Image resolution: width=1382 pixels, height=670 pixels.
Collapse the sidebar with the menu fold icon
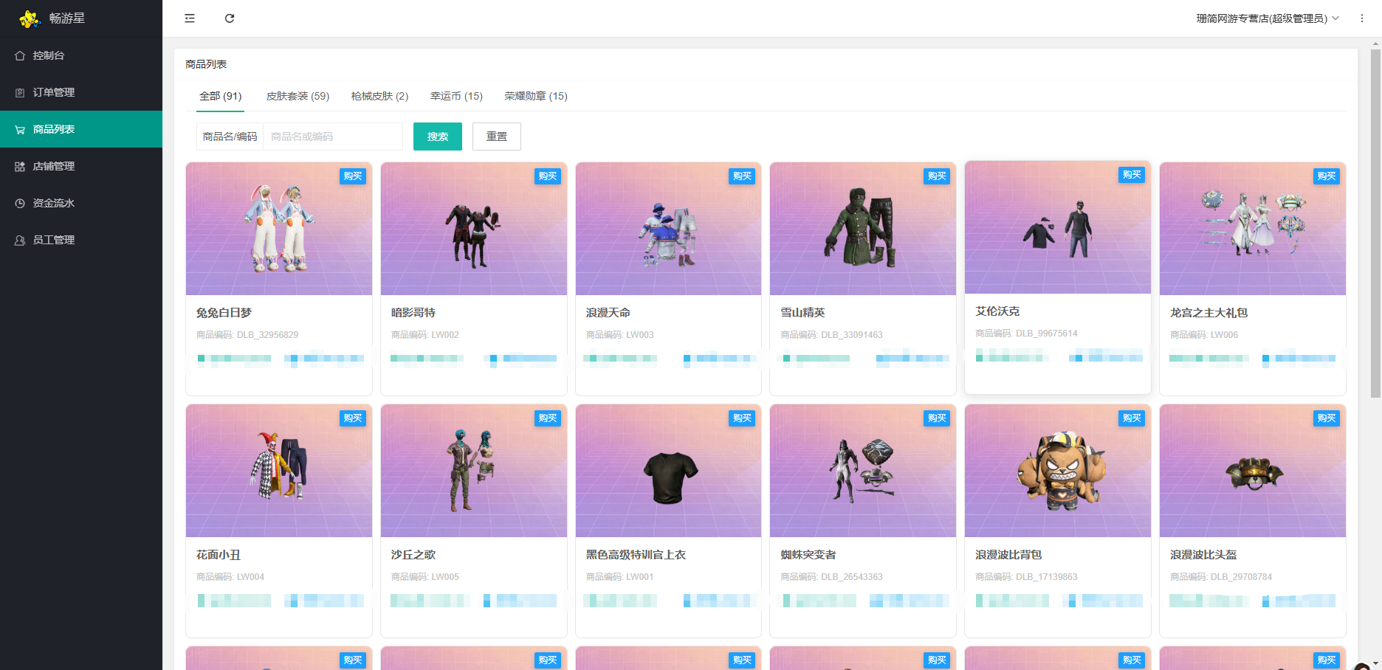pos(190,18)
